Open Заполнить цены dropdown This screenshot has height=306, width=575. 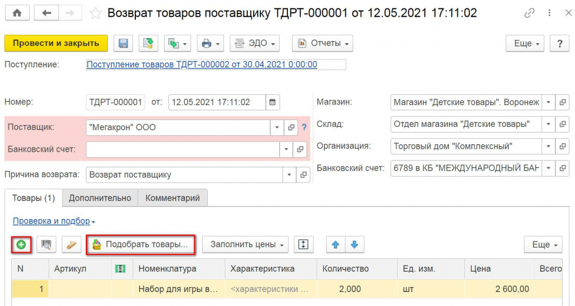point(246,244)
